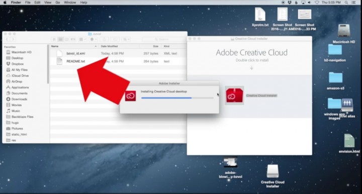Viewport: 362px width, 194px height.
Task: Open static_html folder in sidebar
Action: point(19,135)
